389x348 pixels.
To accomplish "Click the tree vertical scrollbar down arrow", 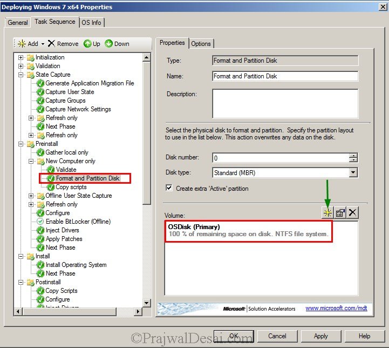I will 147,303.
